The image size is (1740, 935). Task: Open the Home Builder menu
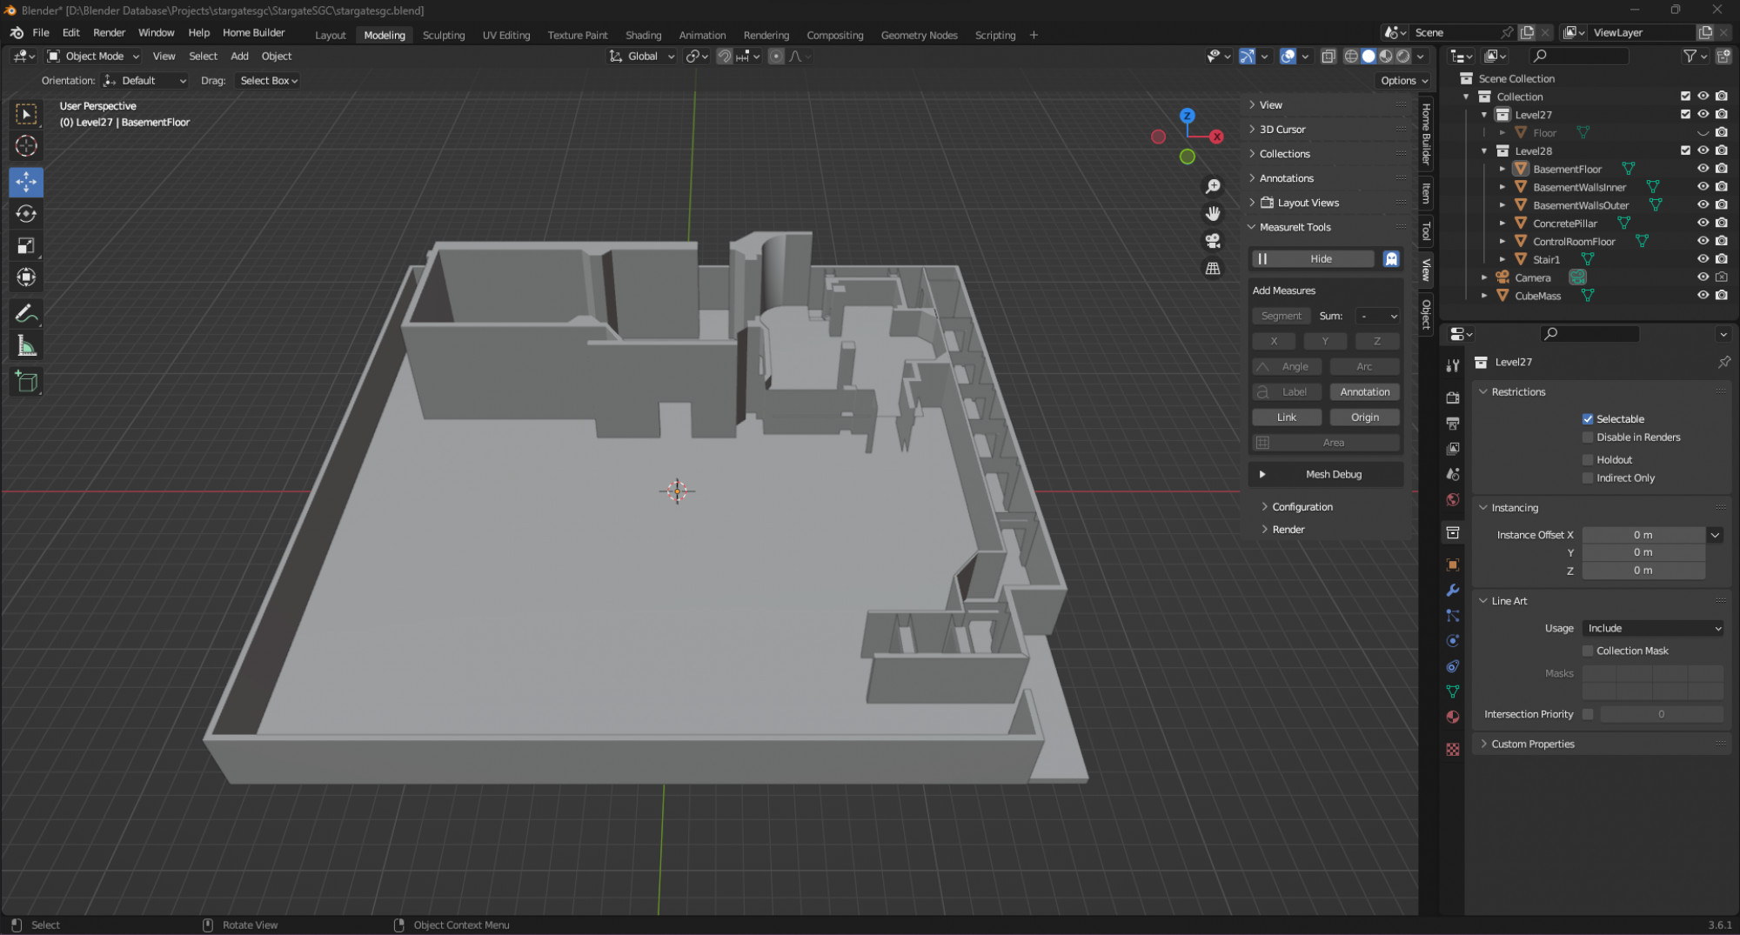[253, 33]
